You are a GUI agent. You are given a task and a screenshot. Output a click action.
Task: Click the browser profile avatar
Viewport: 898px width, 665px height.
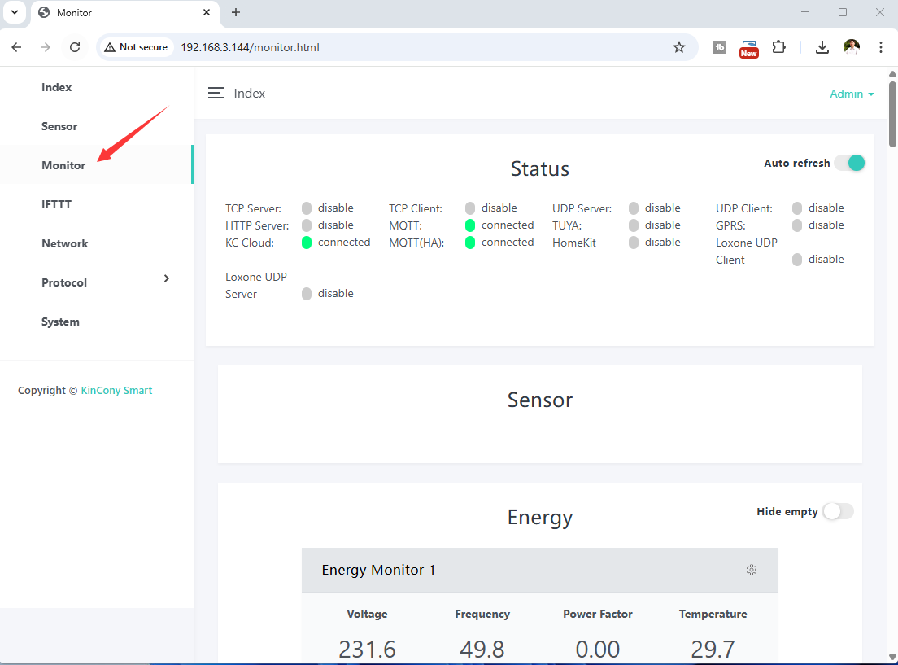[851, 47]
